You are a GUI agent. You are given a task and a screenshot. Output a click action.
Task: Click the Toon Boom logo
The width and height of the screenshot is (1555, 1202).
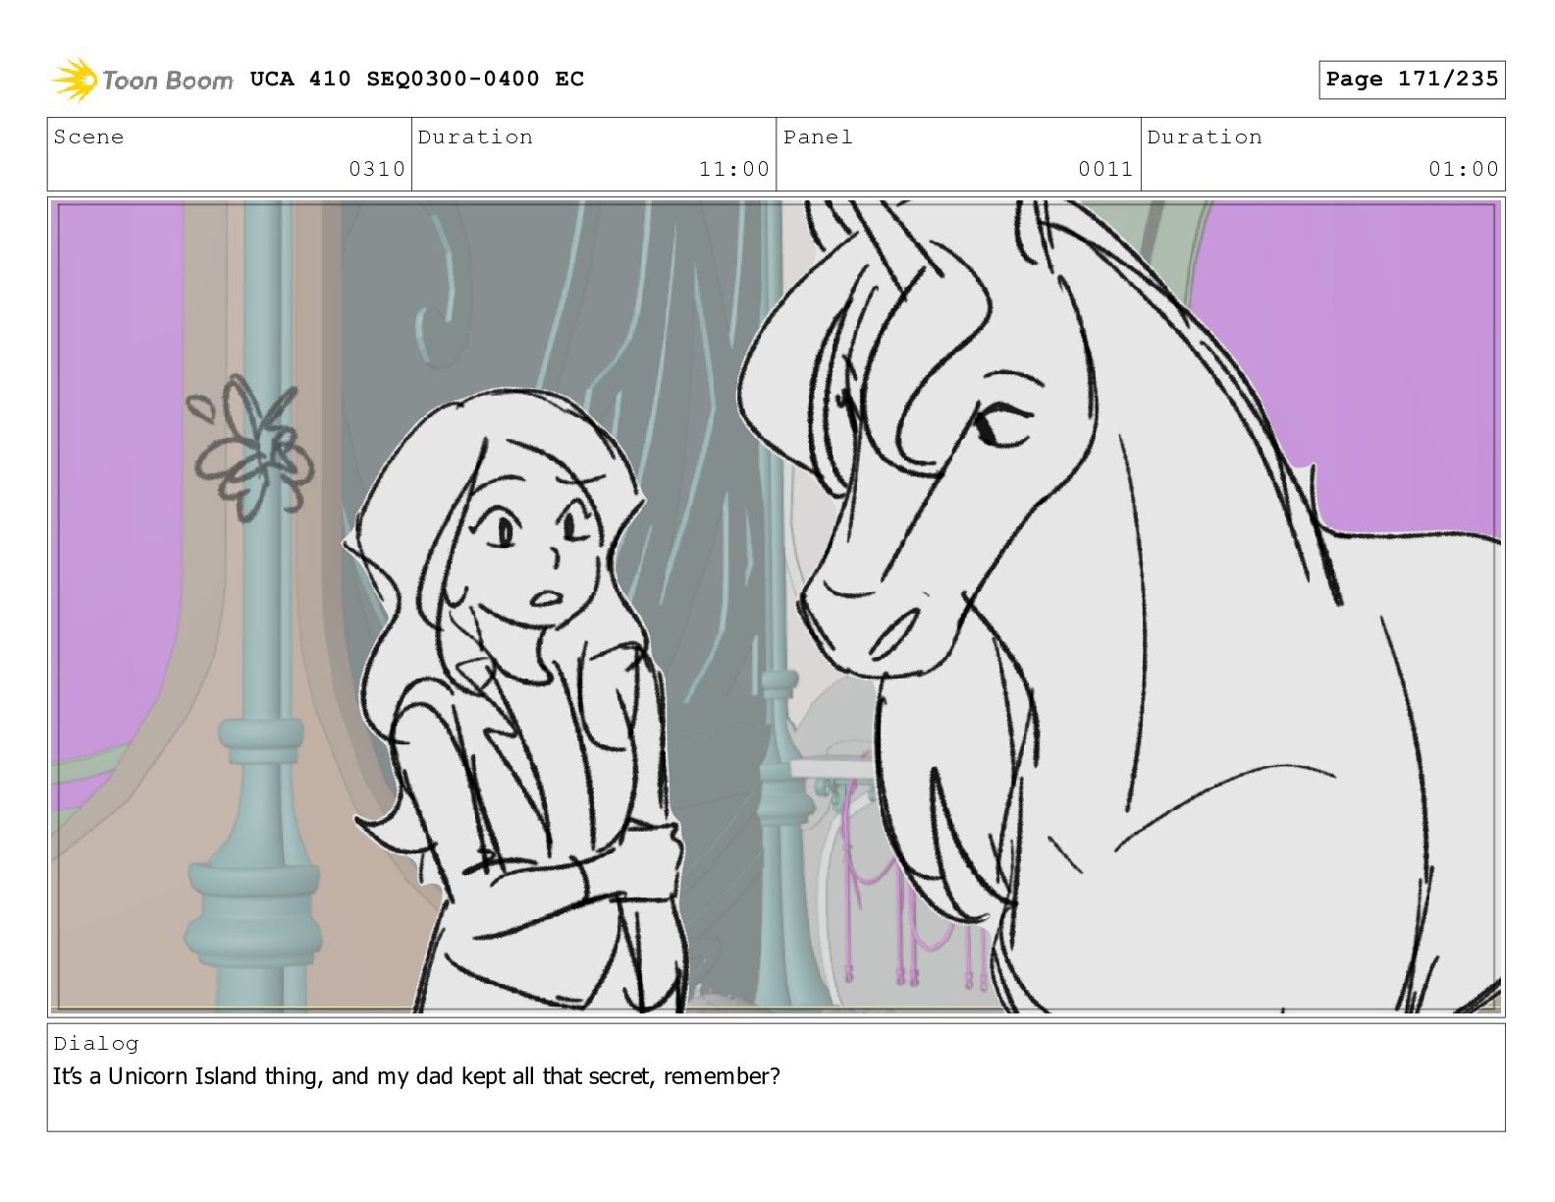tap(142, 80)
